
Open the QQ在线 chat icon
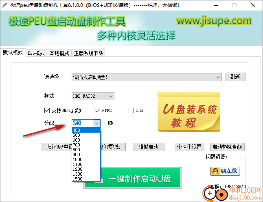(x=225, y=171)
